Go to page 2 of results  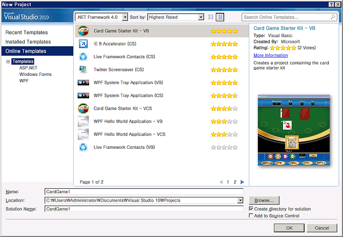(x=235, y=182)
